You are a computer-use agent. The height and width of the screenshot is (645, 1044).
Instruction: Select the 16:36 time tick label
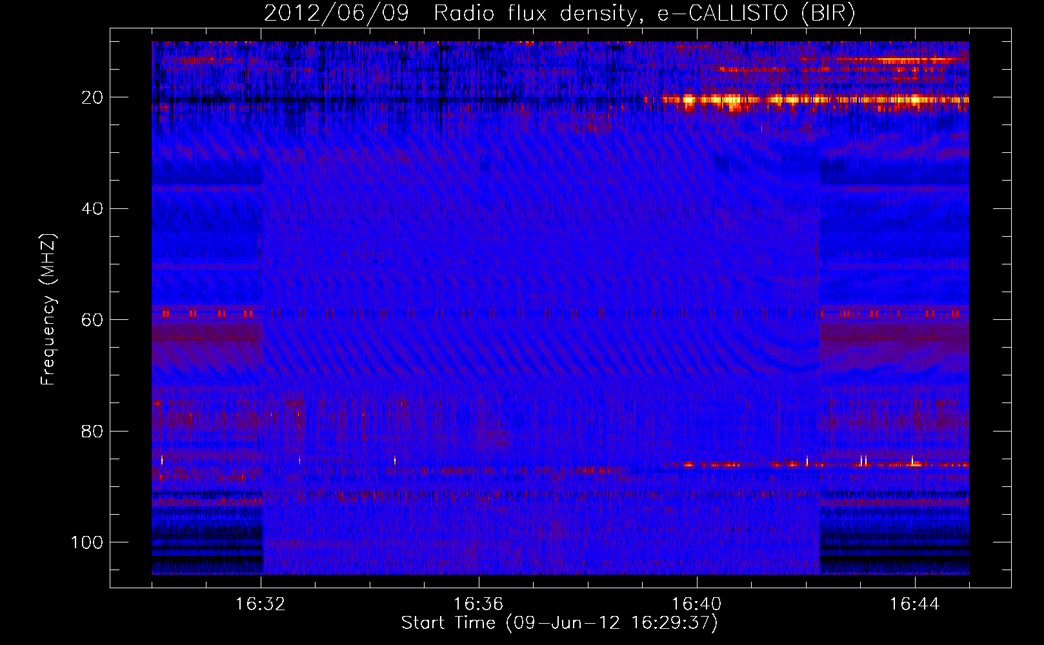pyautogui.click(x=478, y=604)
